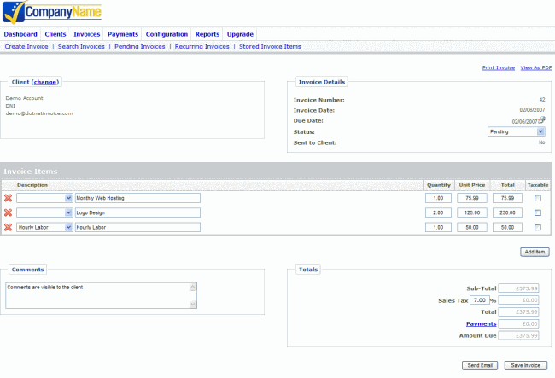555x378 pixels.
Task: Click the Print Invoice link
Action: click(x=499, y=67)
